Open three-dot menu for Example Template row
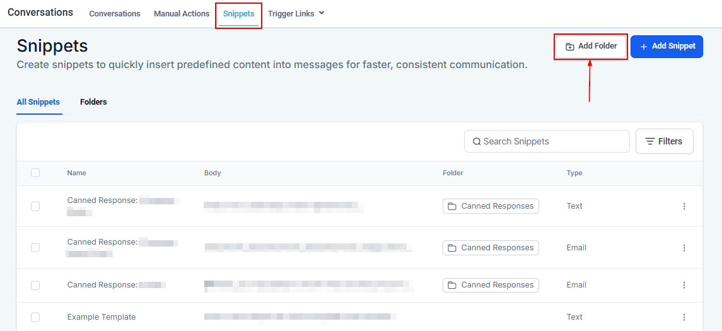The image size is (722, 331). coord(684,317)
